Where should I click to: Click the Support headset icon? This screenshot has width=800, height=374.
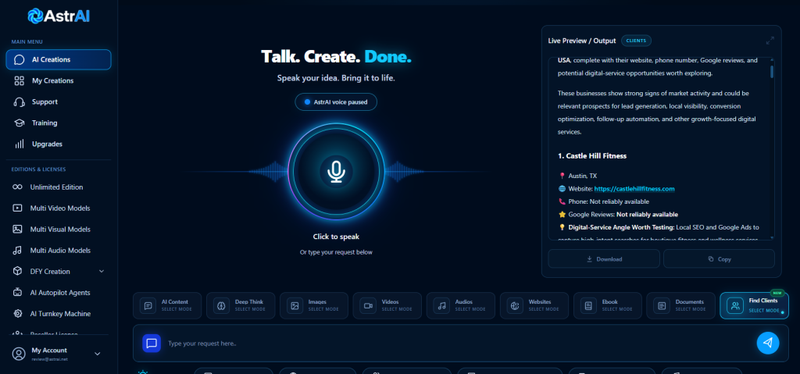tap(19, 102)
